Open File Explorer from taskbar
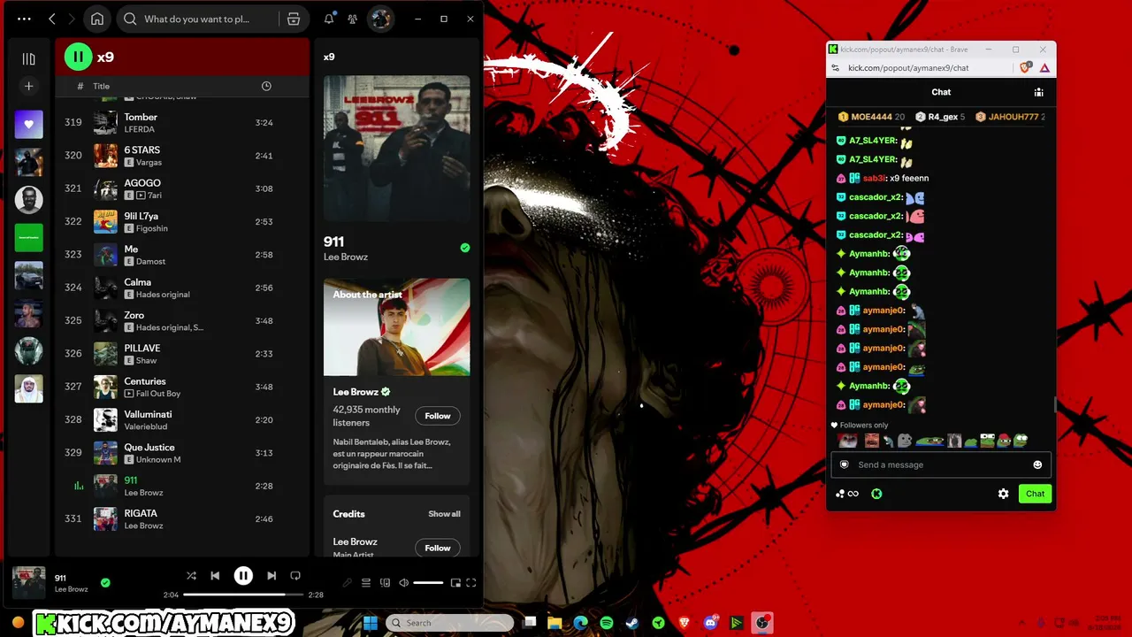Viewport: 1132px width, 637px height. click(x=555, y=623)
